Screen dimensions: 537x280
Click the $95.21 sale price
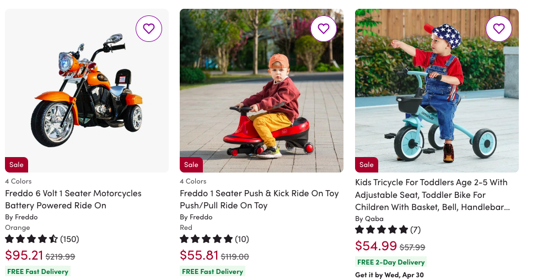pos(24,255)
